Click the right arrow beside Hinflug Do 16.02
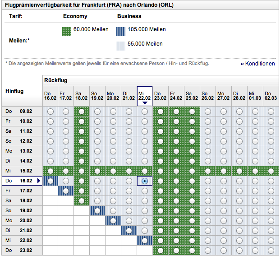The height and width of the screenshot is (256, 280). coord(39,181)
